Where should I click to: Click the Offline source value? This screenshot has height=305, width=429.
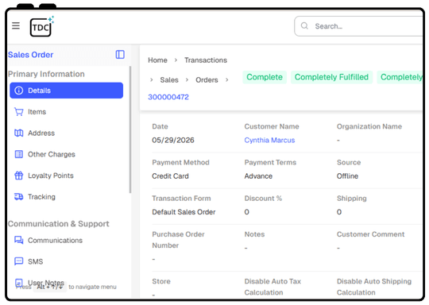[x=347, y=176]
